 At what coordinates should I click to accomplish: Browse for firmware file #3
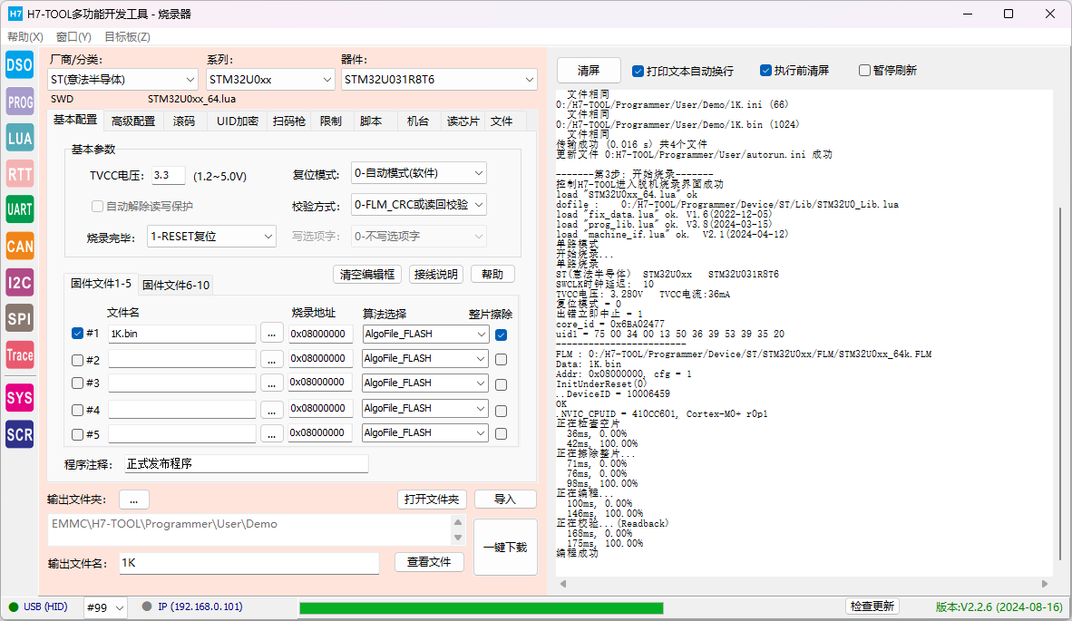[271, 383]
